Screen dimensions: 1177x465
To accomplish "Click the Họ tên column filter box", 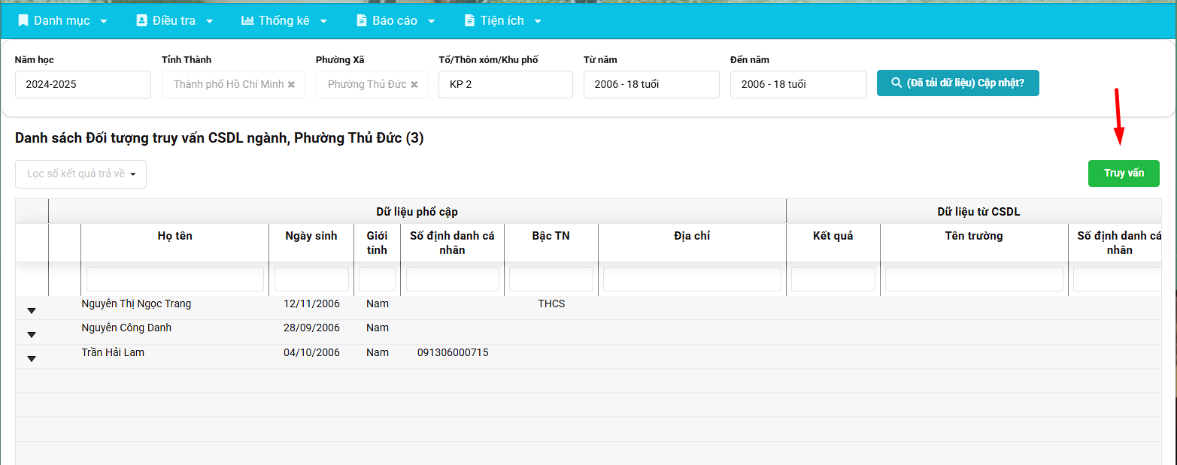I will point(174,279).
